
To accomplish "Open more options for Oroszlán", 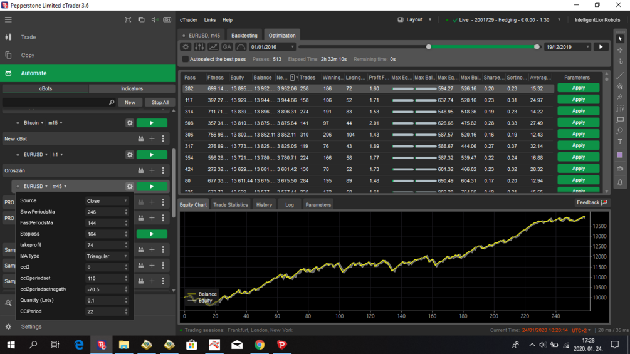I will 163,170.
